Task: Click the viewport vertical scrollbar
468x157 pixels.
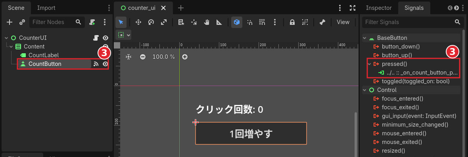Action: pos(355,135)
